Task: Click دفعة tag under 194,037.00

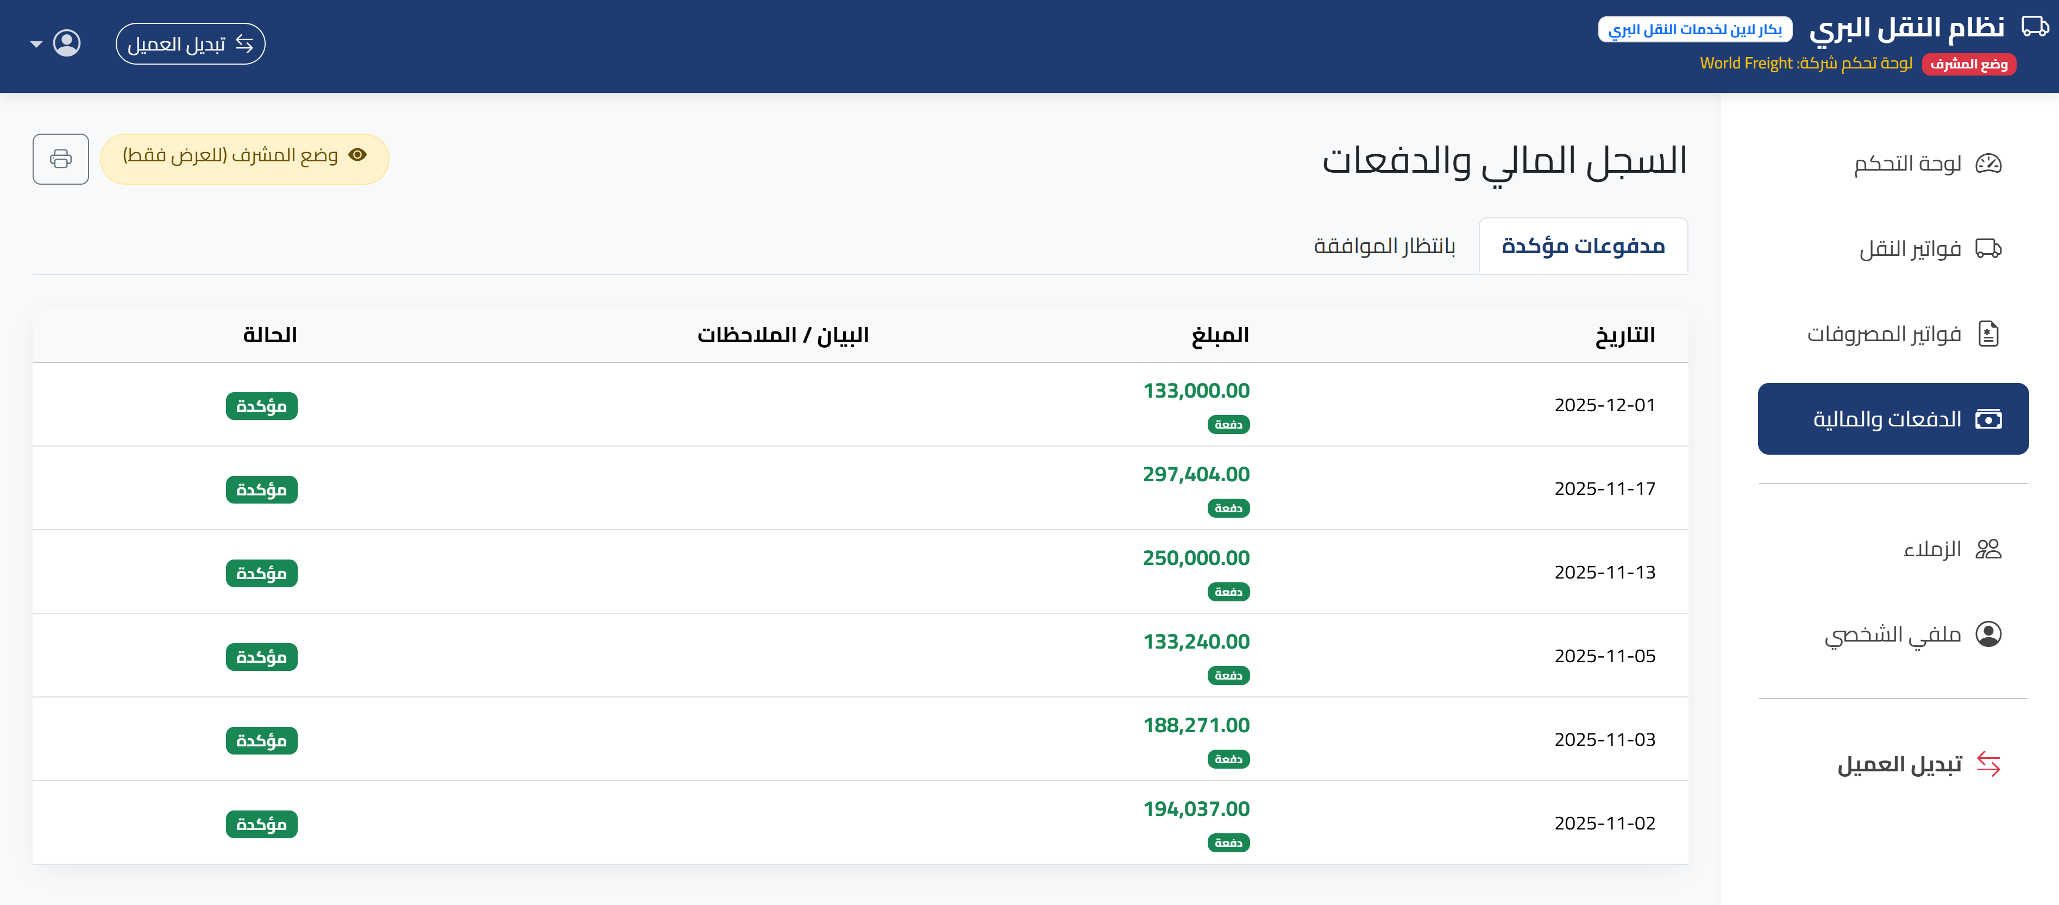Action: (x=1228, y=843)
